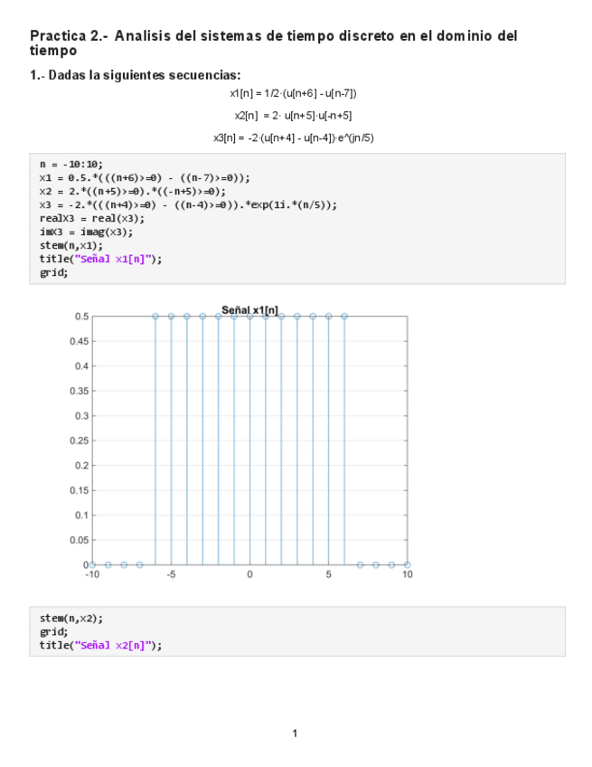The image size is (592, 767).
Task: Click the plot title 'Señal x1[n]'
Action: (249, 309)
